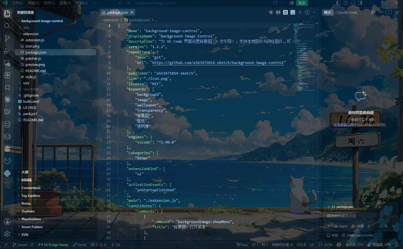
Task: Open the database view in the activity bar
Action: (7, 124)
